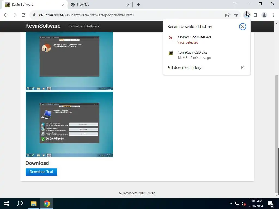279x209 pixels.
Task: Open the tab search chevron
Action: point(235,4)
